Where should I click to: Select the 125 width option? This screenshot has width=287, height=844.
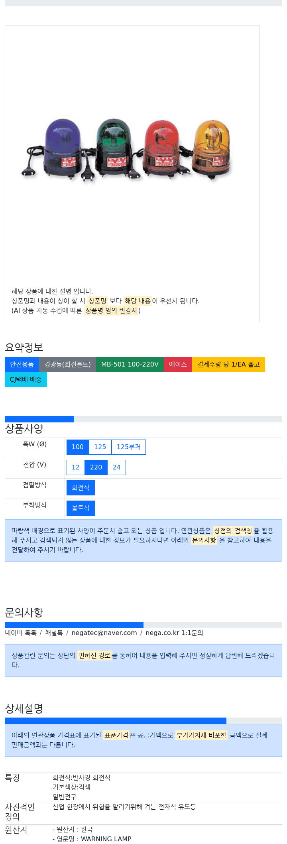100,447
